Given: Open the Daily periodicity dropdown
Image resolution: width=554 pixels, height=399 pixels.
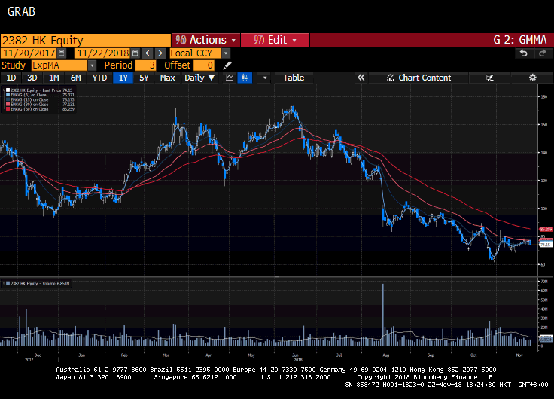Looking at the screenshot, I should 199,78.
